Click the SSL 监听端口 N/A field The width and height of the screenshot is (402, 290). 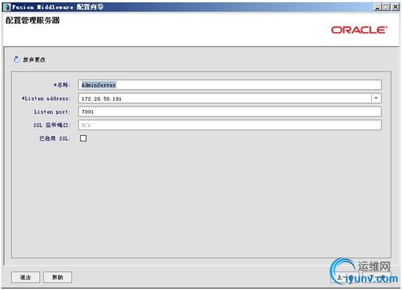tap(229, 125)
